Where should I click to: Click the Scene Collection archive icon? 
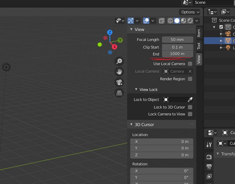(x=214, y=20)
